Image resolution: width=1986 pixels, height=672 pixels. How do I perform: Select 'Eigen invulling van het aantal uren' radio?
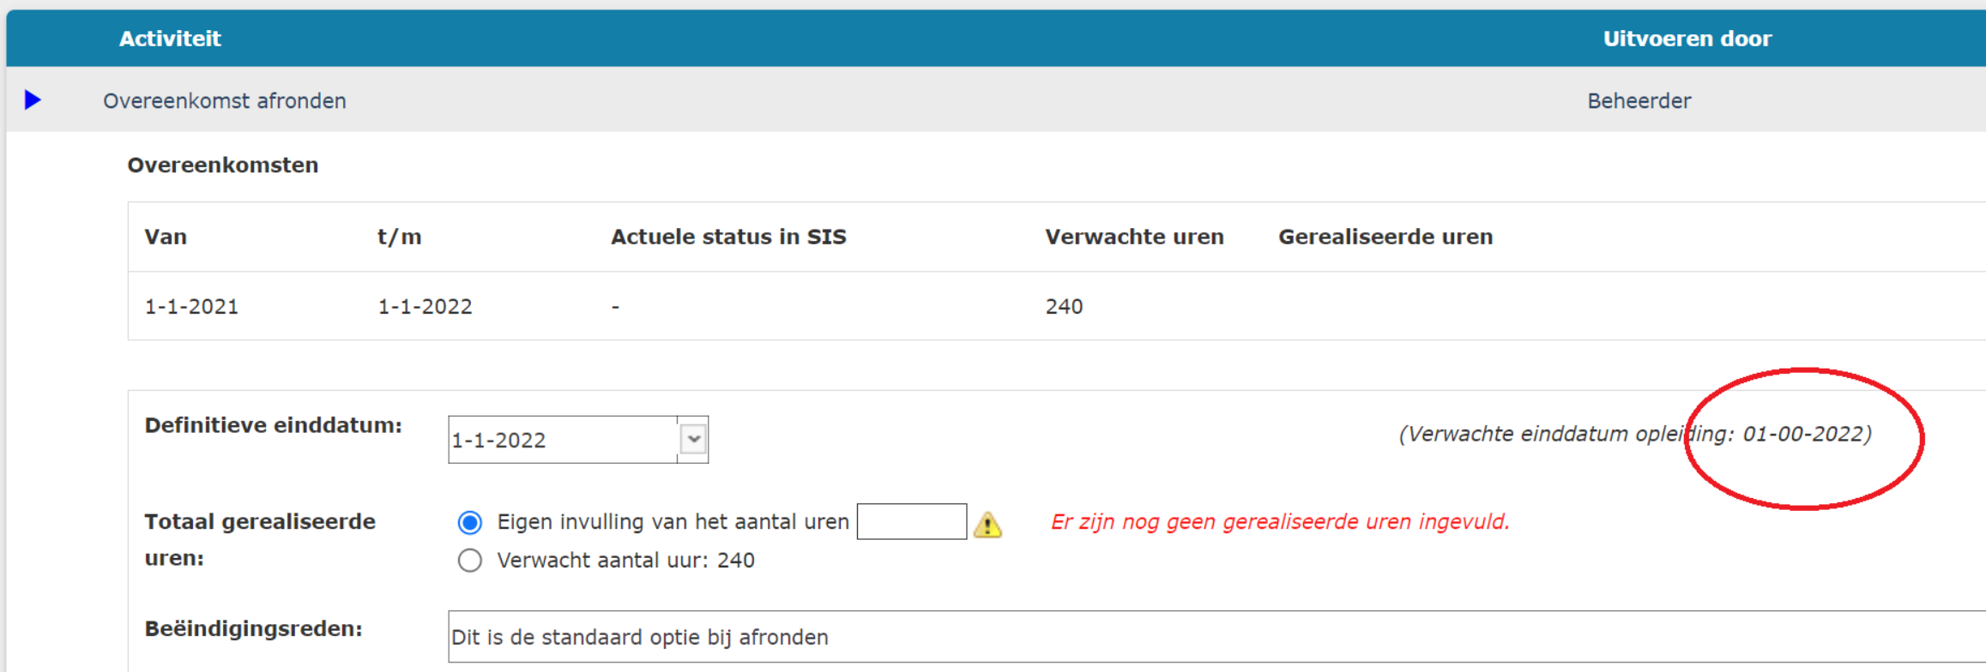pyautogui.click(x=470, y=522)
